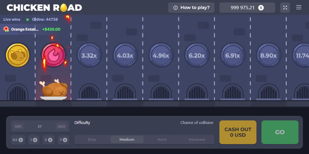The image size is (309, 154).
Task: Select the 8.90x multiplier coin
Action: (268, 56)
